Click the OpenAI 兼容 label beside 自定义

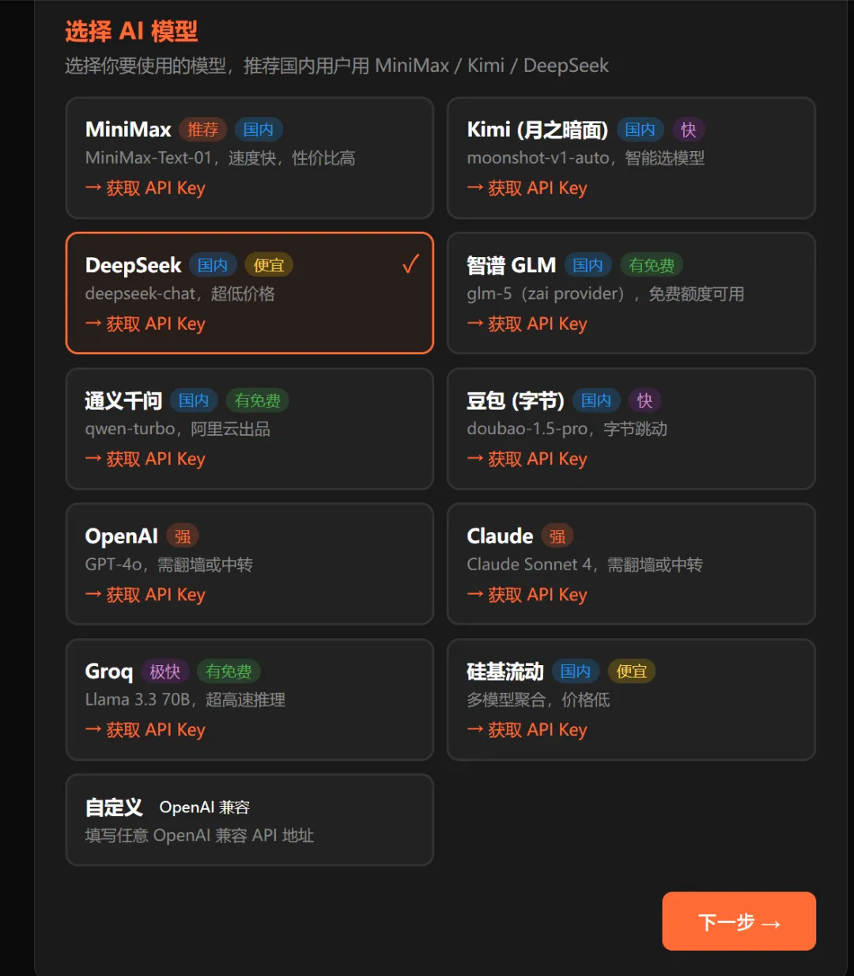coord(205,807)
